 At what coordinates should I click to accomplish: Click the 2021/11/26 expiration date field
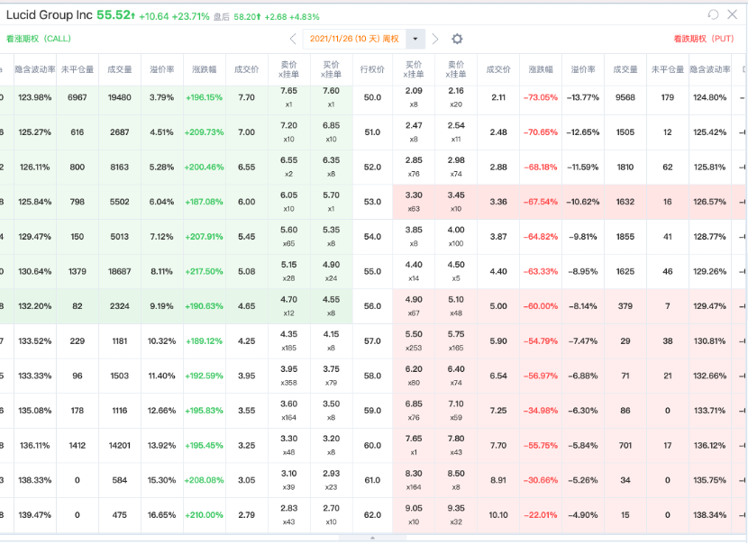pos(354,39)
